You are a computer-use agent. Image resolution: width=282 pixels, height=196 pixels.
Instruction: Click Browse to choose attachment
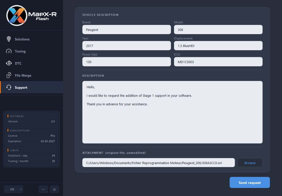(250, 163)
